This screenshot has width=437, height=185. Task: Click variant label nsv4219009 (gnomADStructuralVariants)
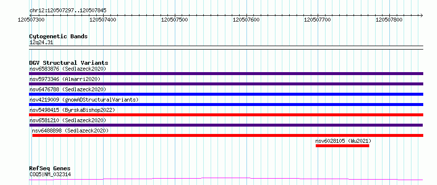(x=84, y=100)
